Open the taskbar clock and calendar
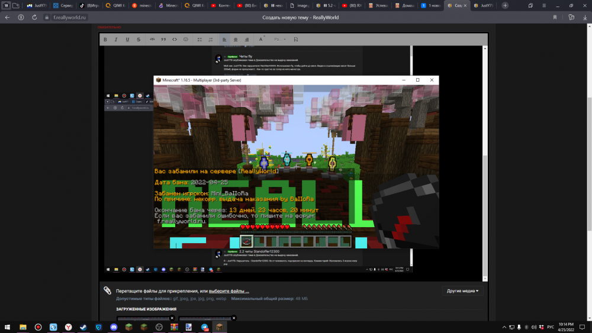592x333 pixels. pos(566,327)
